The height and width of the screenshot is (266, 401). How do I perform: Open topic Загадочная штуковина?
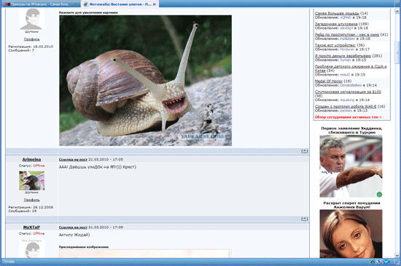[336, 24]
